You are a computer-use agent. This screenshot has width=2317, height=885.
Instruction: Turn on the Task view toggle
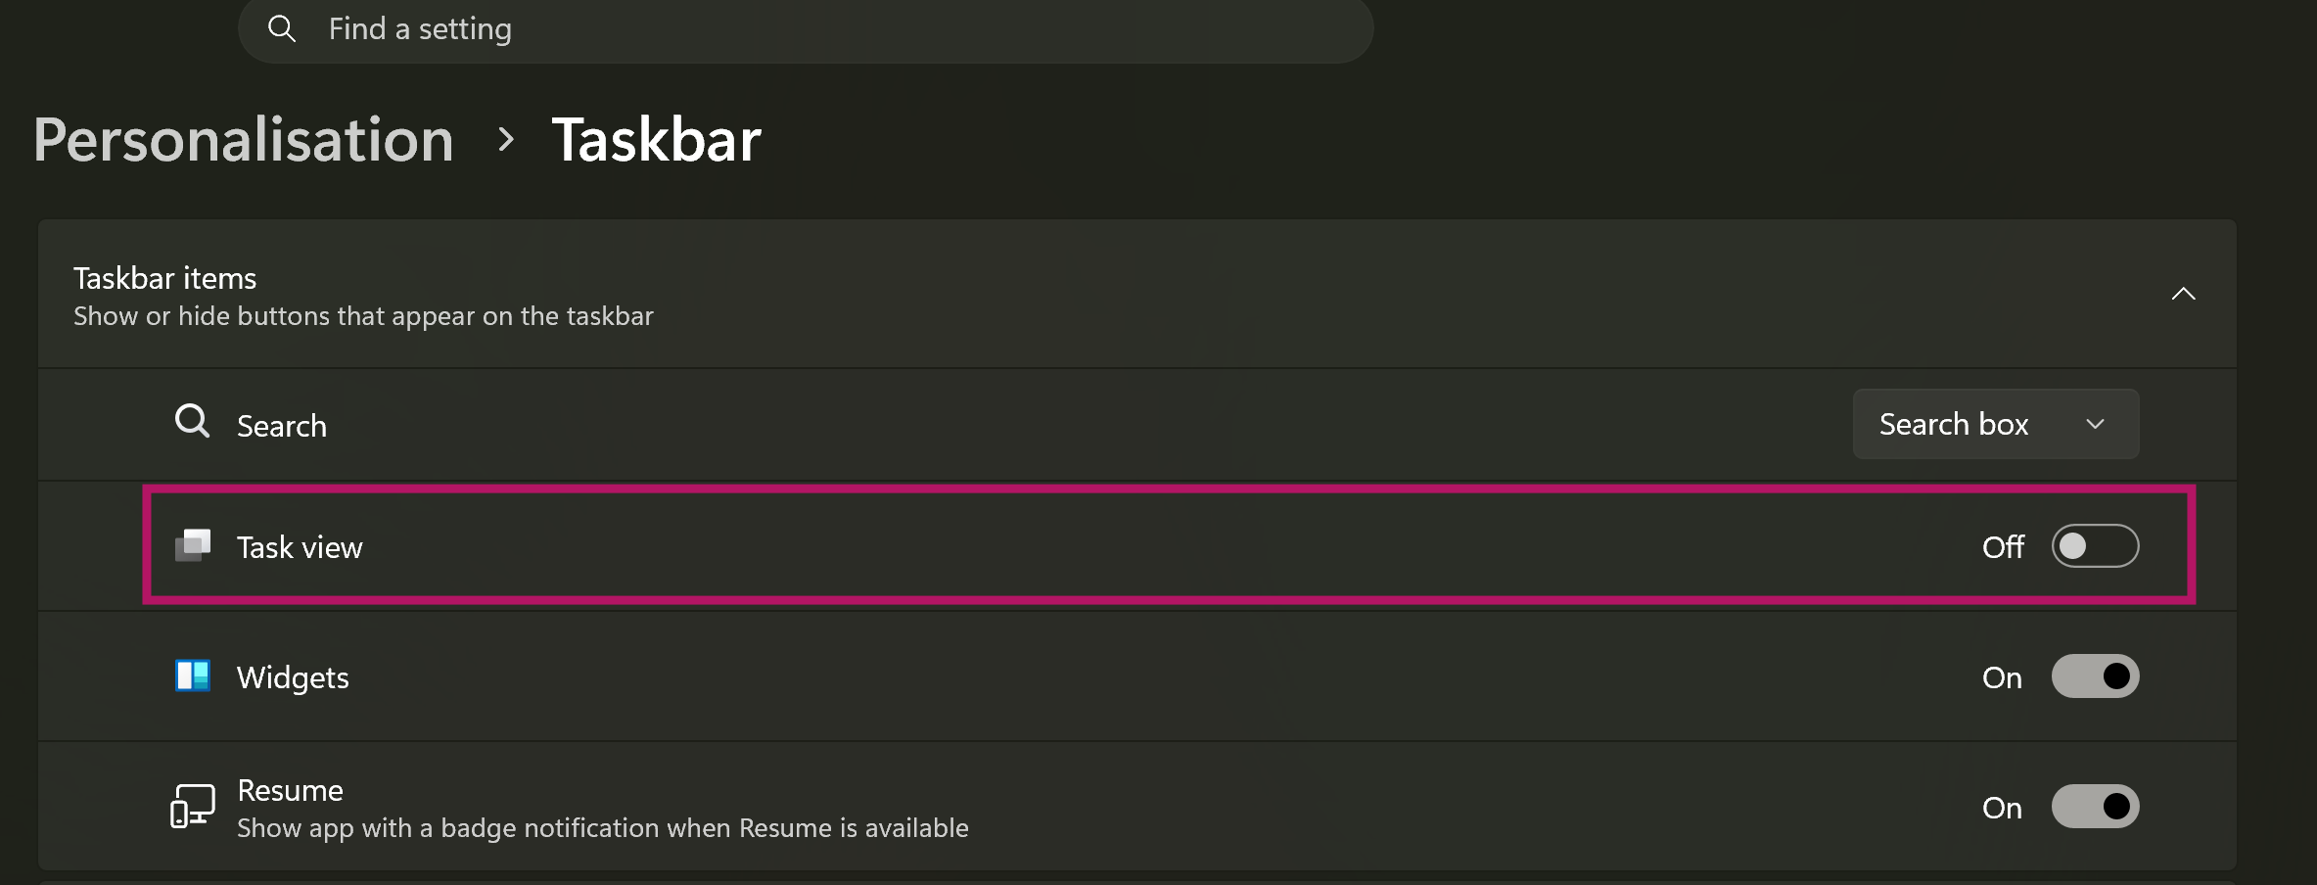(x=2095, y=546)
